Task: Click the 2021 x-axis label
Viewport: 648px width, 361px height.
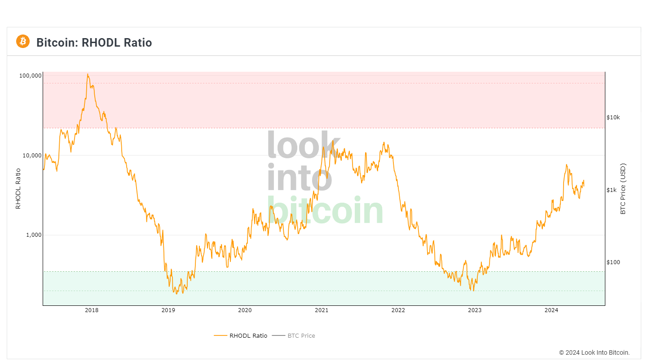Action: point(322,310)
